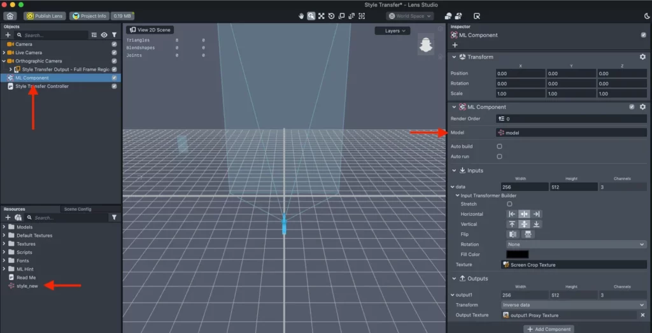
Task: Open ML Component settings gear
Action: [642, 107]
